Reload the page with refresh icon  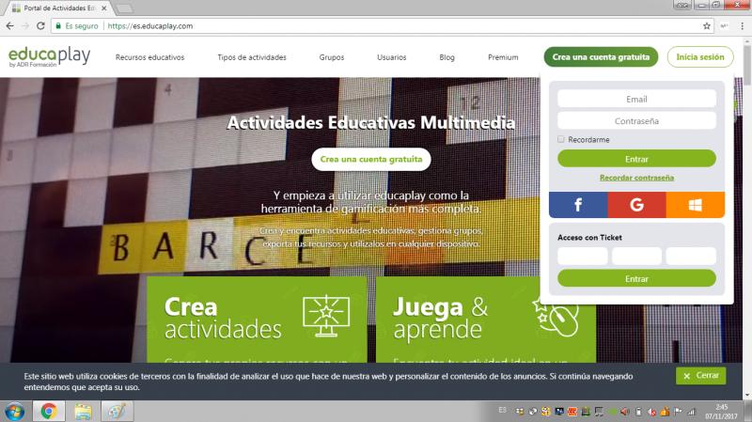tap(40, 26)
